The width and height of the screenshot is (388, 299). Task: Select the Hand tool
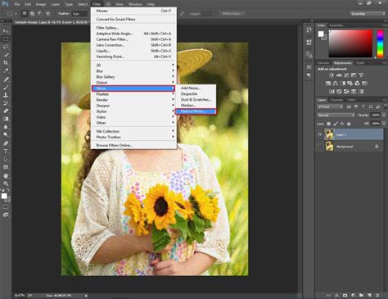(6, 176)
